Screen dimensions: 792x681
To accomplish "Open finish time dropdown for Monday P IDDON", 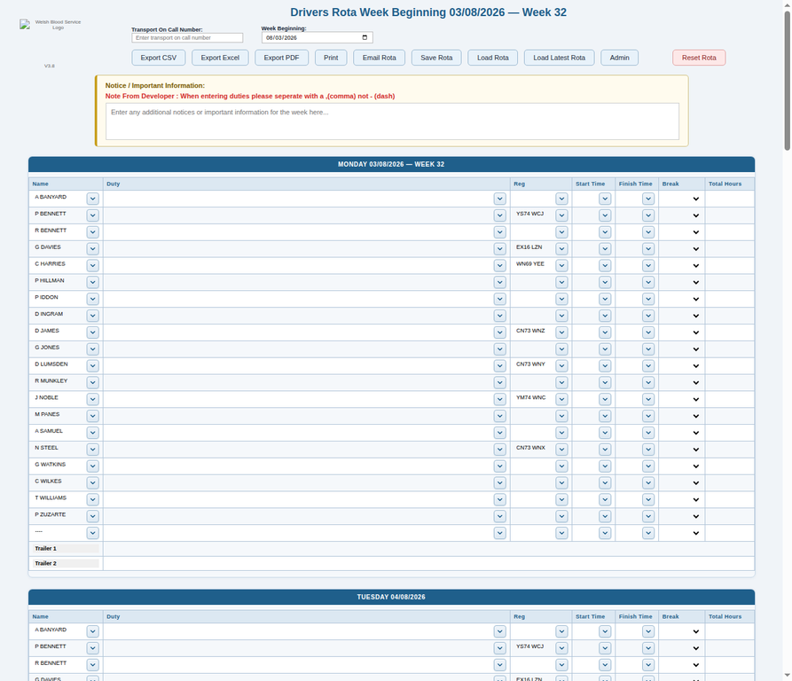I will pyautogui.click(x=648, y=299).
